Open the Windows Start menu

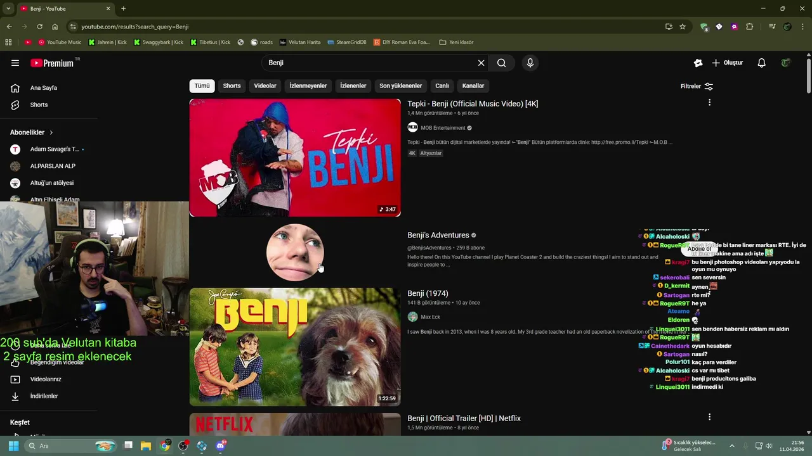[x=13, y=446]
